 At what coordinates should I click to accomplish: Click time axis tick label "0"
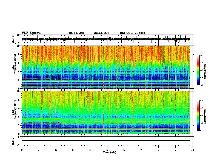click(22, 150)
